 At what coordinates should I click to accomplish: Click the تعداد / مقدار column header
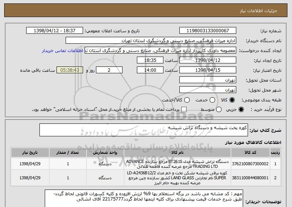[68, 153]
